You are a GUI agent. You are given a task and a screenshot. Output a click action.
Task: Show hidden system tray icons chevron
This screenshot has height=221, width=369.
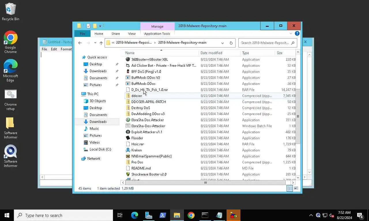click(311, 215)
